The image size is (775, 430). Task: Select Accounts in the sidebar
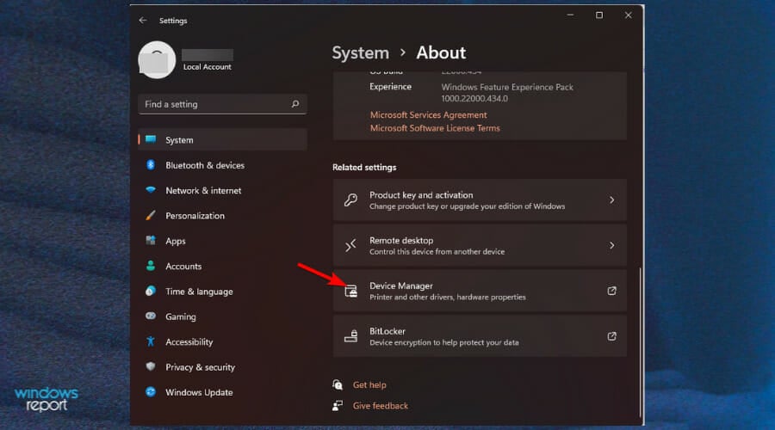click(222, 266)
